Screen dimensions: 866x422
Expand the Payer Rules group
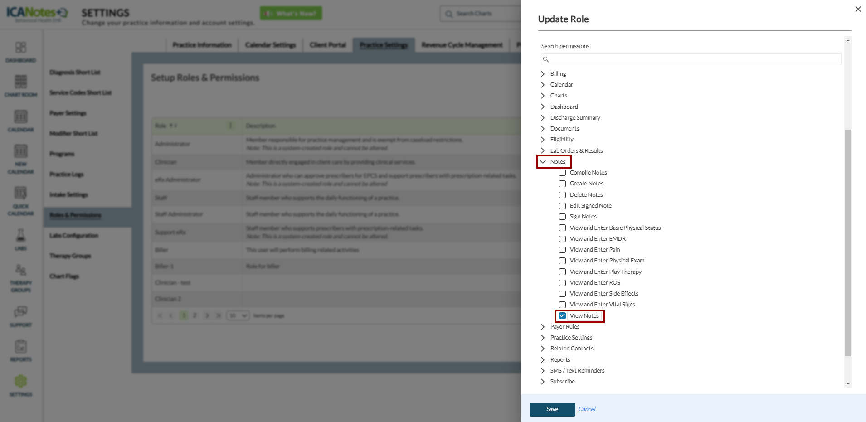click(x=543, y=327)
